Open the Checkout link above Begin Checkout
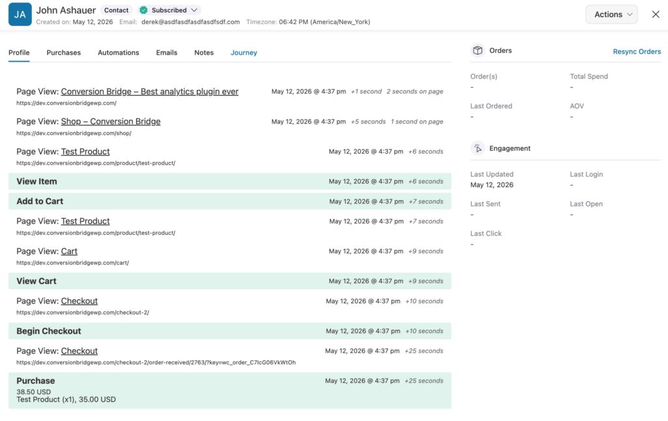The width and height of the screenshot is (668, 421). coord(79,301)
